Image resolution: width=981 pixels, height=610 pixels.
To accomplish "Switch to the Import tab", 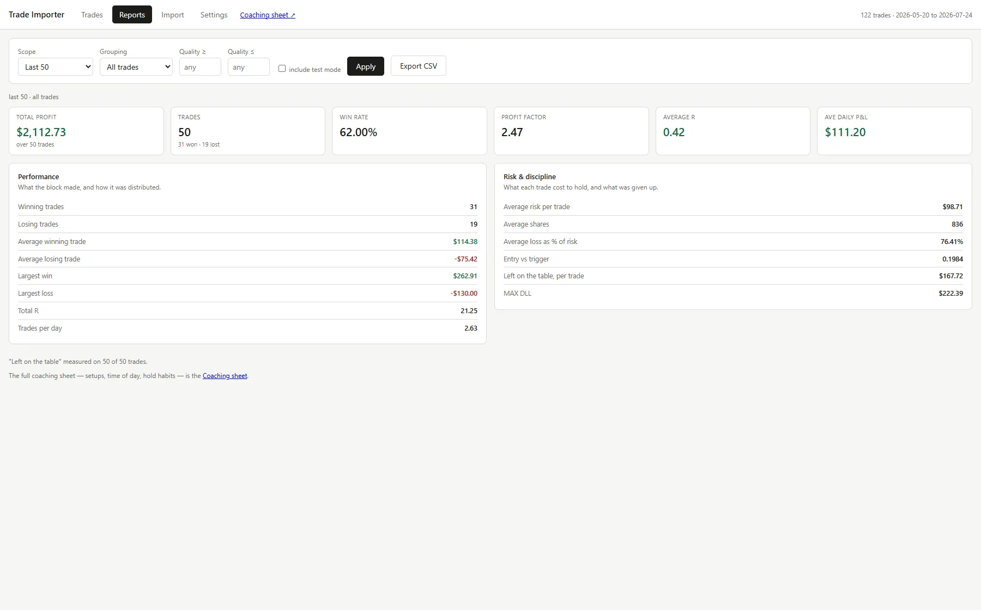I will [x=173, y=15].
